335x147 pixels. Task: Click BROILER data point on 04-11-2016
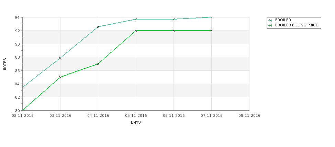pyautogui.click(x=98, y=27)
